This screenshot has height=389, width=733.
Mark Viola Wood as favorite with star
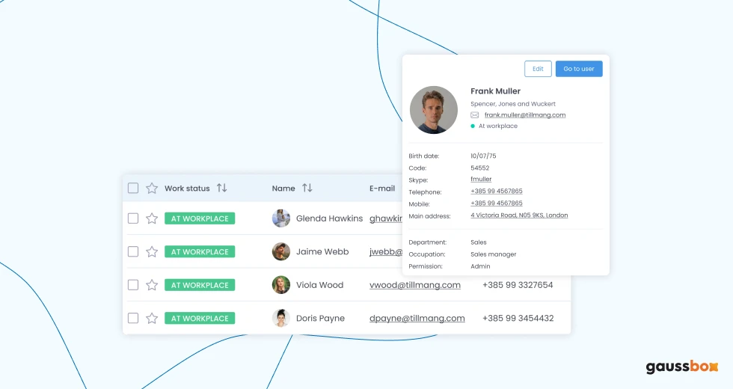coord(152,285)
